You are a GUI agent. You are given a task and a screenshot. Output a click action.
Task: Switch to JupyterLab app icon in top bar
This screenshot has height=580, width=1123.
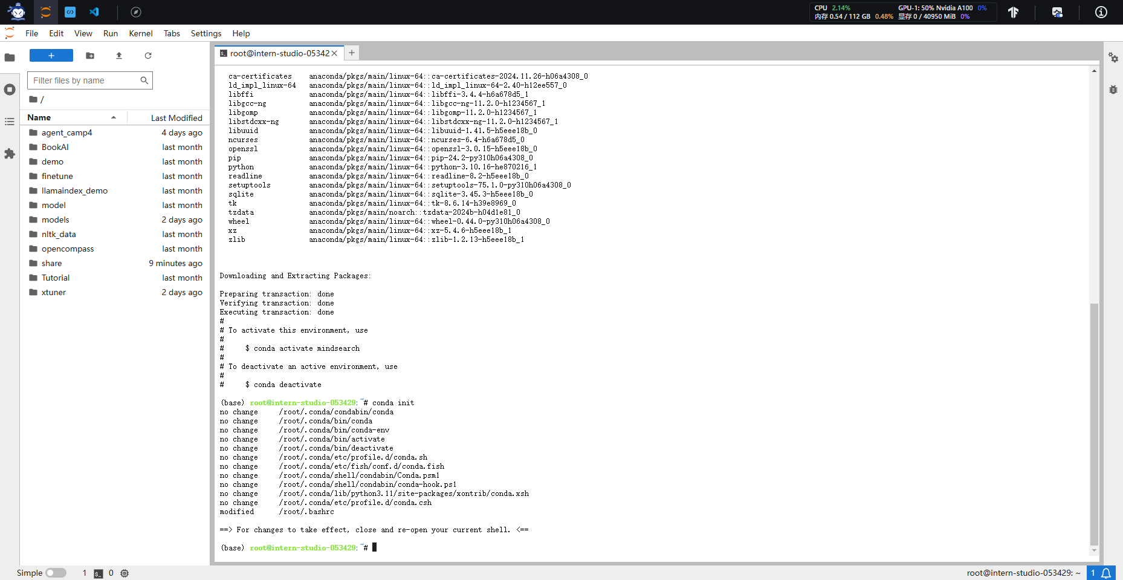[45, 11]
